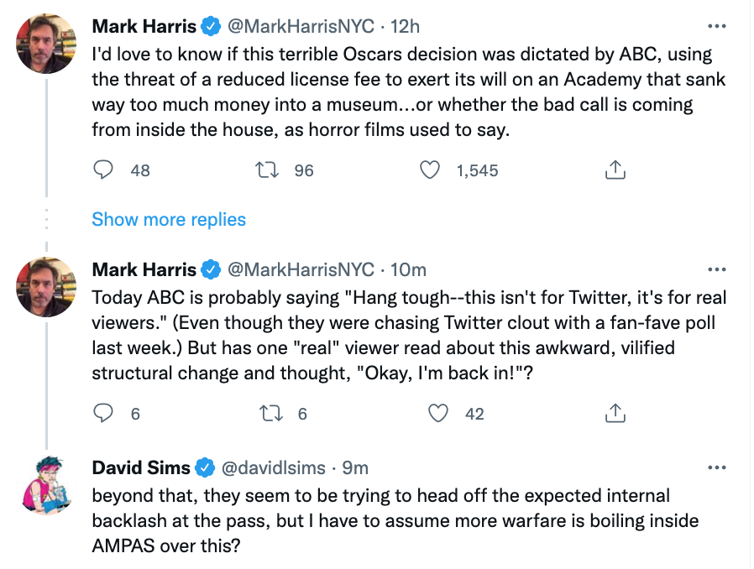Open the 12h timestamp permalink

coord(405,27)
